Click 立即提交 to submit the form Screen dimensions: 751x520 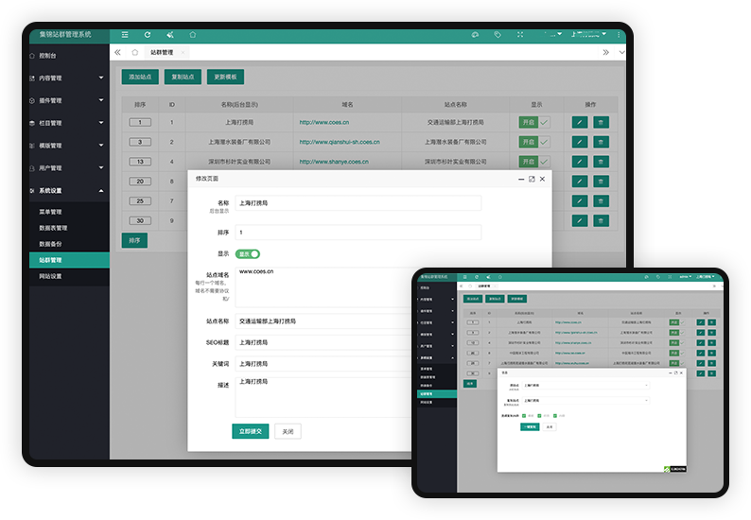[251, 431]
